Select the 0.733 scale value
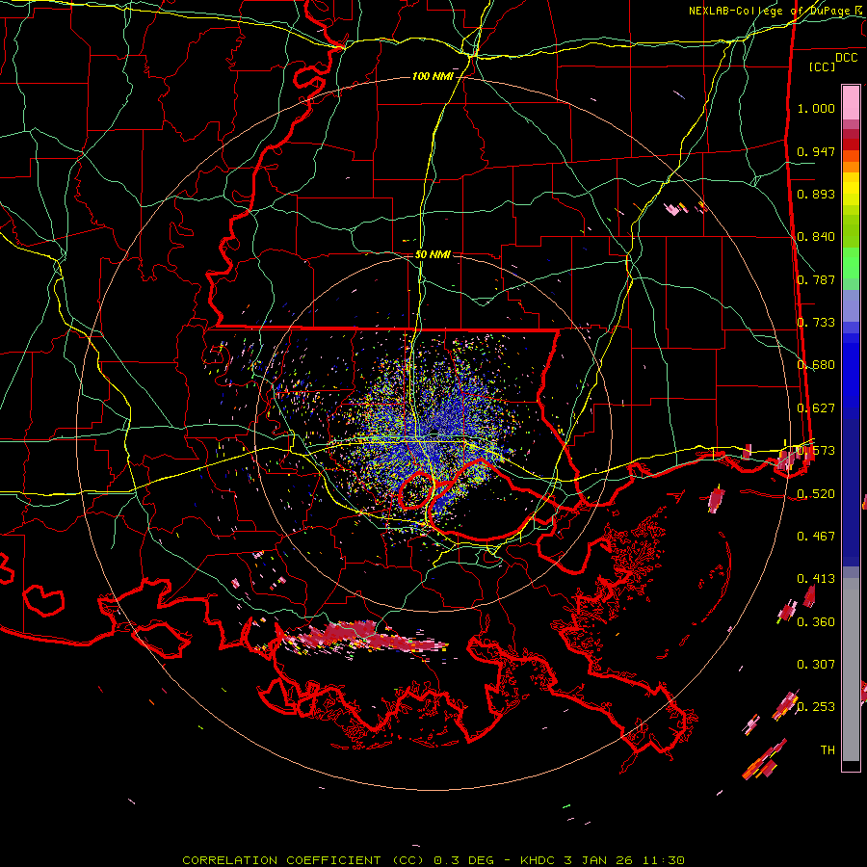The image size is (867, 867). [x=816, y=323]
